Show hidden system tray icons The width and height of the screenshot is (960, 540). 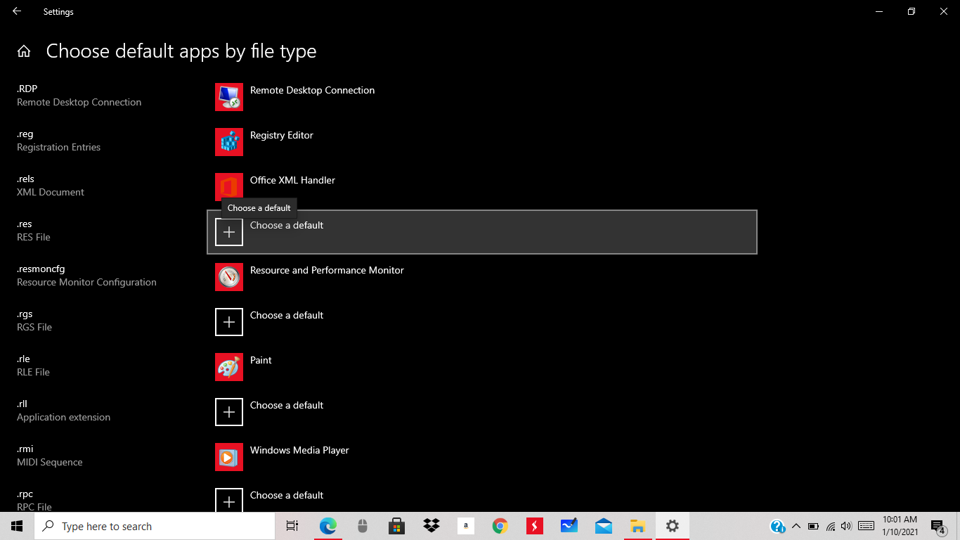(796, 526)
